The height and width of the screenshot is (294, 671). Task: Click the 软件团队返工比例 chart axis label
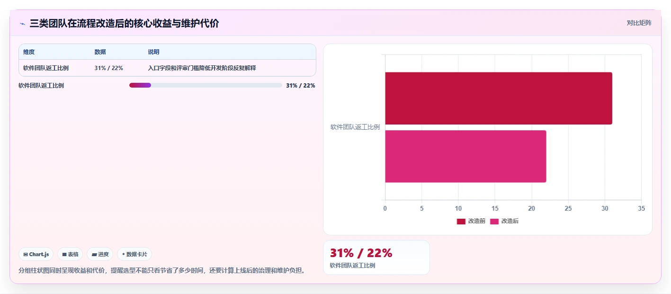pyautogui.click(x=355, y=127)
